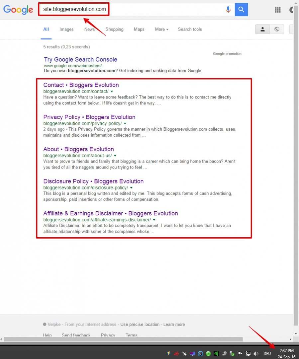
Task: Open the Privacy footer link
Action: tap(108, 335)
